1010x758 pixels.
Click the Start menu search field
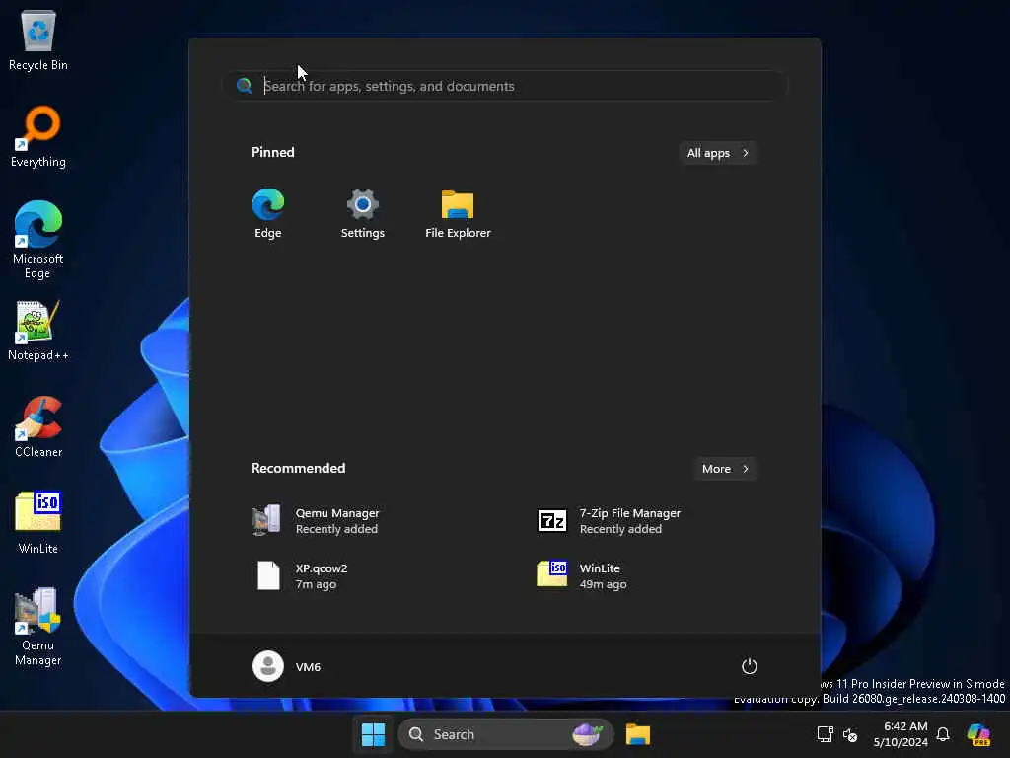click(506, 86)
